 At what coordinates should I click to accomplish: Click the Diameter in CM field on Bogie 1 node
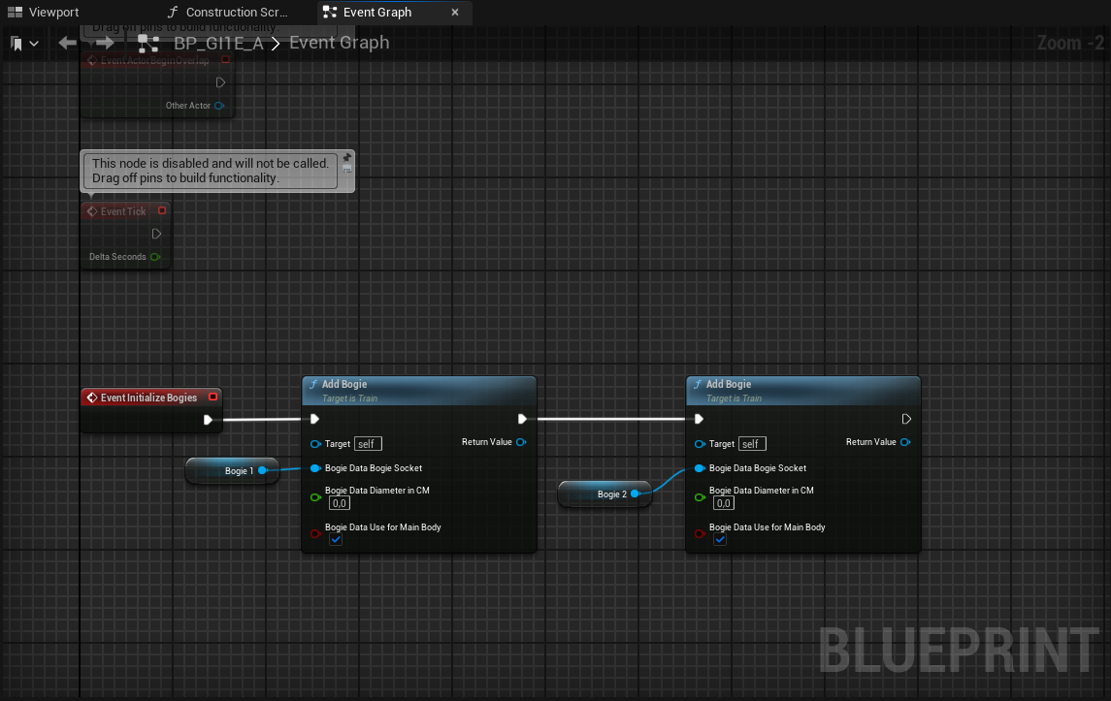pos(340,503)
